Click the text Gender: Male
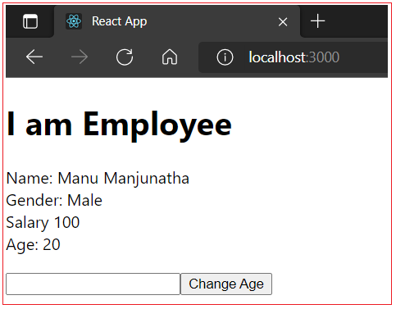The image size is (396, 309). tap(54, 201)
